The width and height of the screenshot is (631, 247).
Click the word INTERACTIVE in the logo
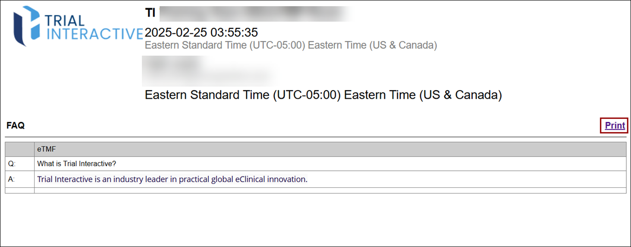94,34
